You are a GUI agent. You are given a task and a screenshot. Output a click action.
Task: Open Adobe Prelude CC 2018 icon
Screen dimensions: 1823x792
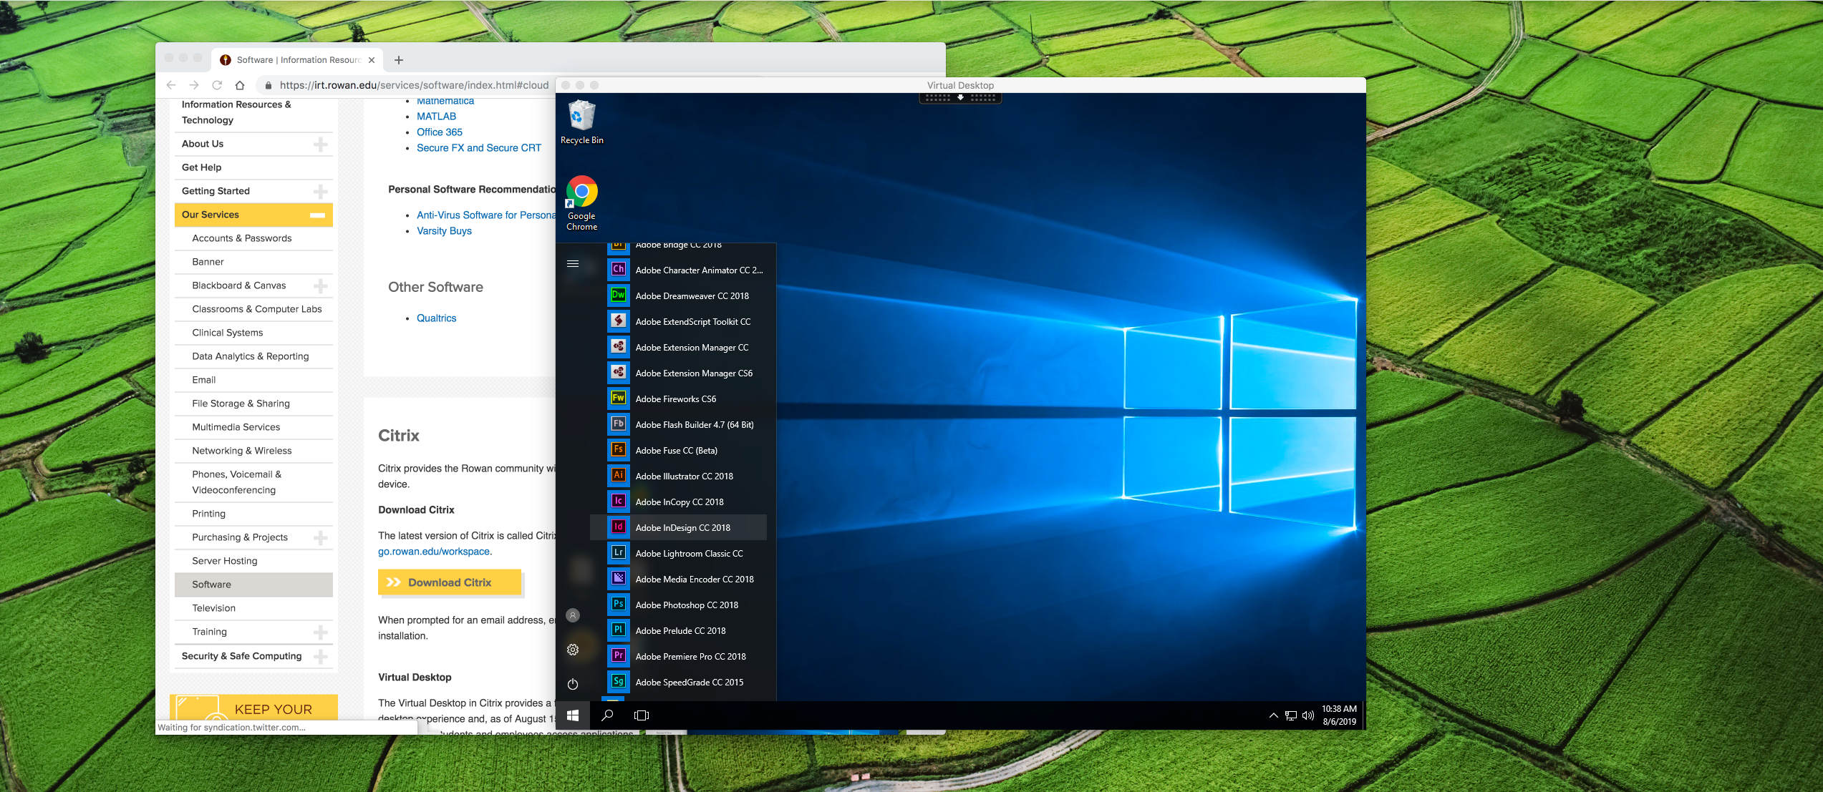tap(618, 630)
